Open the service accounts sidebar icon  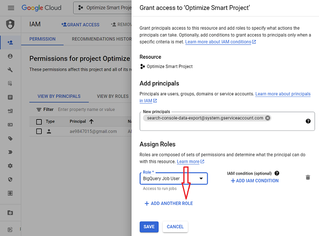(10, 111)
